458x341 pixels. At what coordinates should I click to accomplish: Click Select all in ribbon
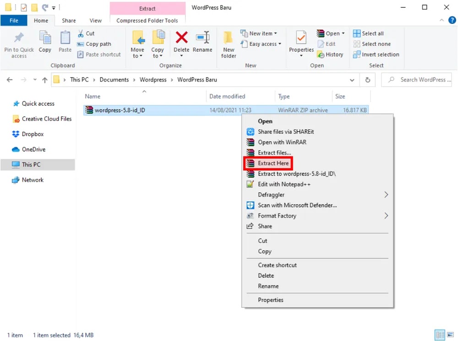pos(368,33)
